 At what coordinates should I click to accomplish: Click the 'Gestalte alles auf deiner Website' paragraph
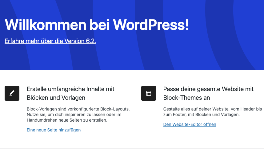click(213, 112)
